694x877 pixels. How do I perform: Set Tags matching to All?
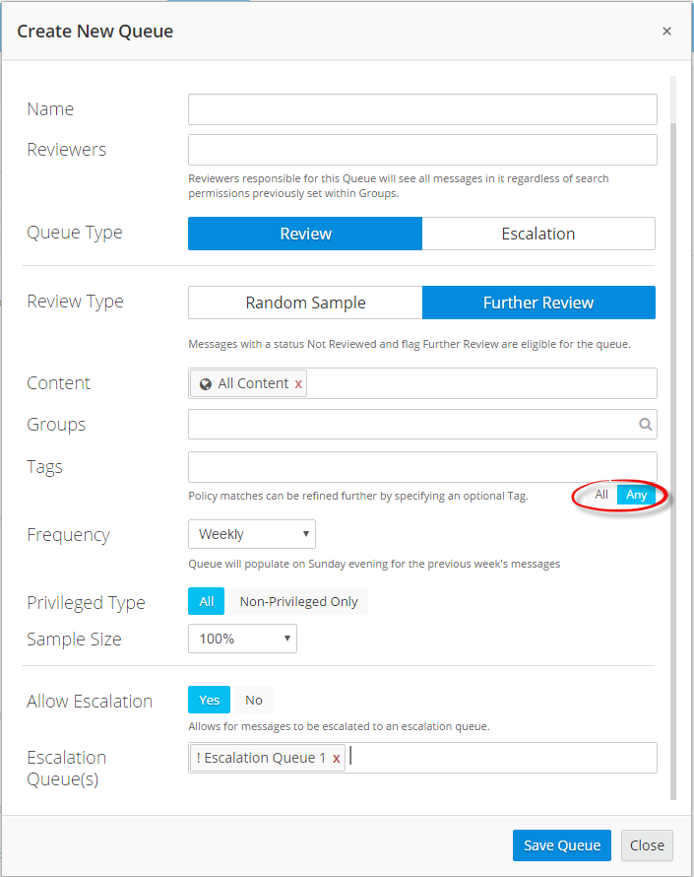point(600,495)
